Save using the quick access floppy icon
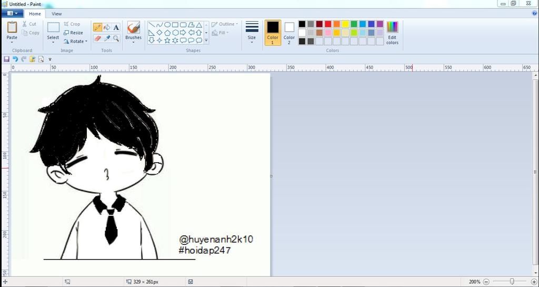The width and height of the screenshot is (539, 287). pos(6,59)
